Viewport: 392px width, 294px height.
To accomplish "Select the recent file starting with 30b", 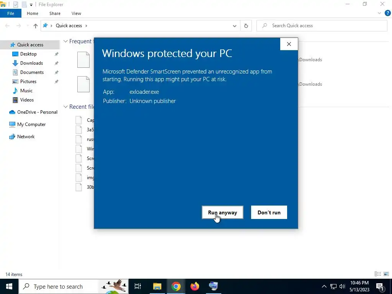I will click(85, 187).
